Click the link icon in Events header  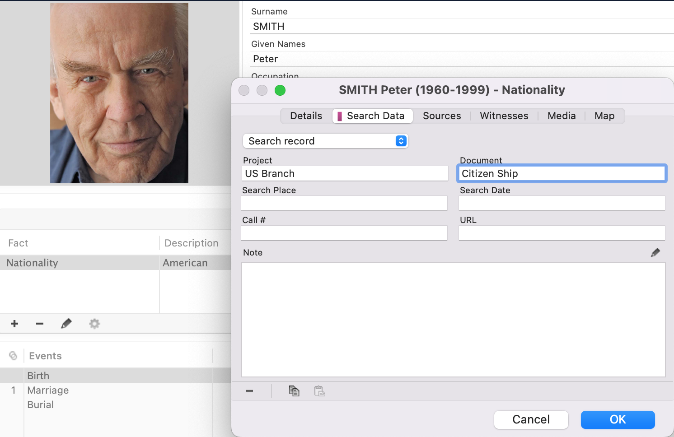pos(13,356)
